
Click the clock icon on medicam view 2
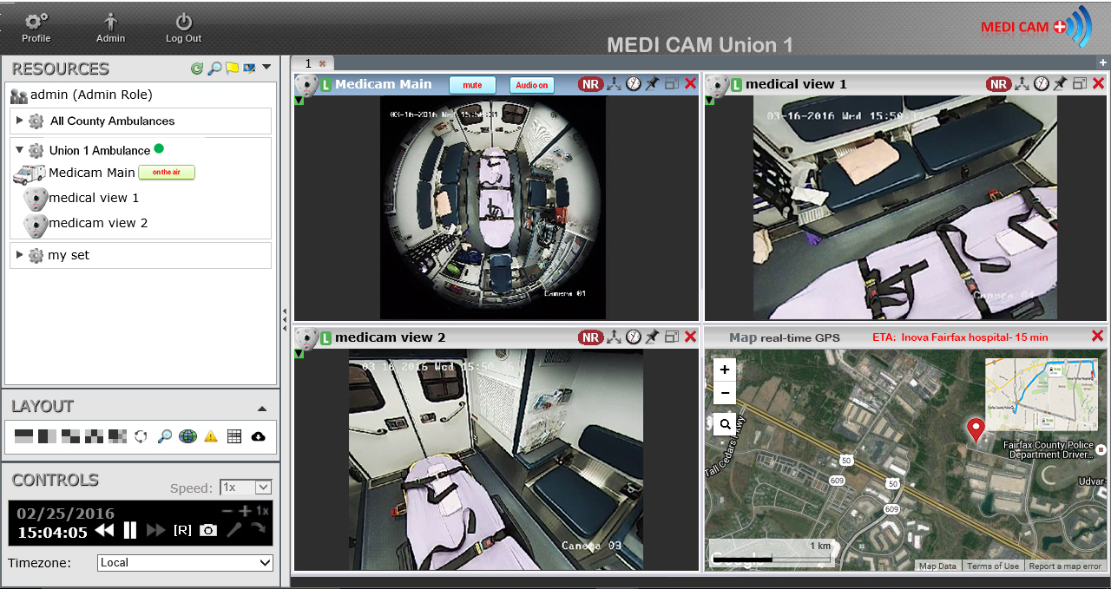tap(634, 337)
